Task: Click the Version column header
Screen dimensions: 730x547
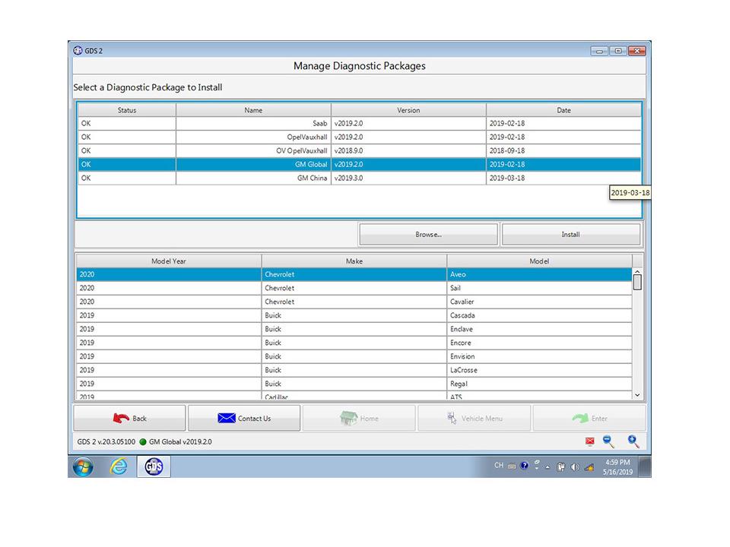Action: 408,110
